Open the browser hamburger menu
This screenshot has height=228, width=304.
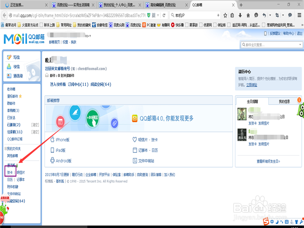[x=299, y=15]
